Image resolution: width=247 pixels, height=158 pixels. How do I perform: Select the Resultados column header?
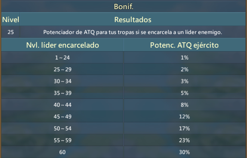(133, 20)
